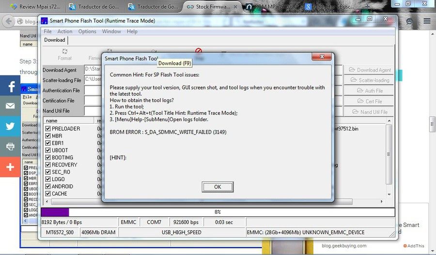This screenshot has width=436, height=255.
Task: Click the MT6572_S00 status cell
Action: click(x=60, y=232)
